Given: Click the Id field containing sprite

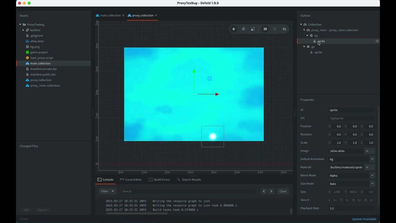Looking at the screenshot, I should [351, 110].
